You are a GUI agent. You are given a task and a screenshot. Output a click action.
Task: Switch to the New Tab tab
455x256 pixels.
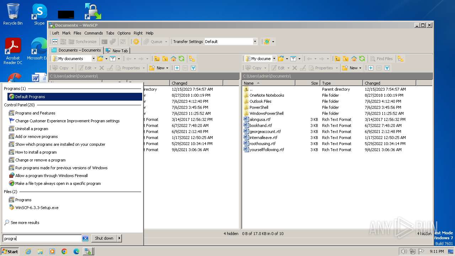tap(117, 50)
